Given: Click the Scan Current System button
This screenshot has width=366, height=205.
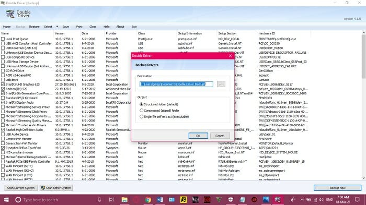Looking at the screenshot, I should click(21, 188).
